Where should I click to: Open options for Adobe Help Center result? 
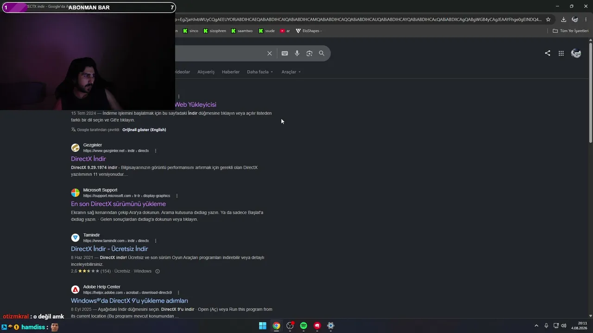click(x=178, y=293)
